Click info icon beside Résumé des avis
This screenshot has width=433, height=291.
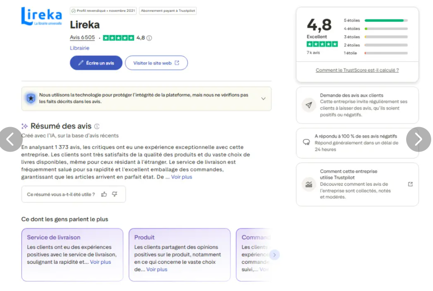click(96, 126)
